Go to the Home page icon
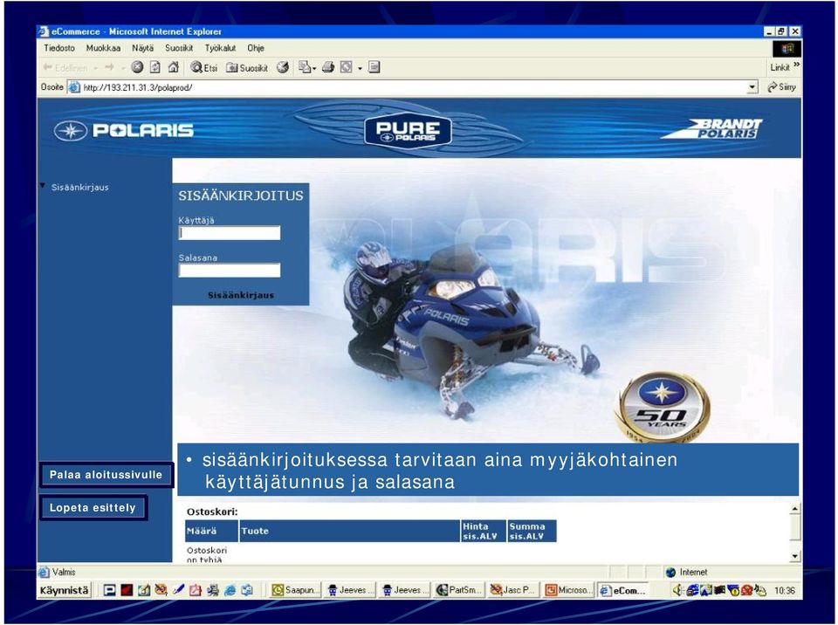Screen dimensions: 838x625 click(173, 67)
